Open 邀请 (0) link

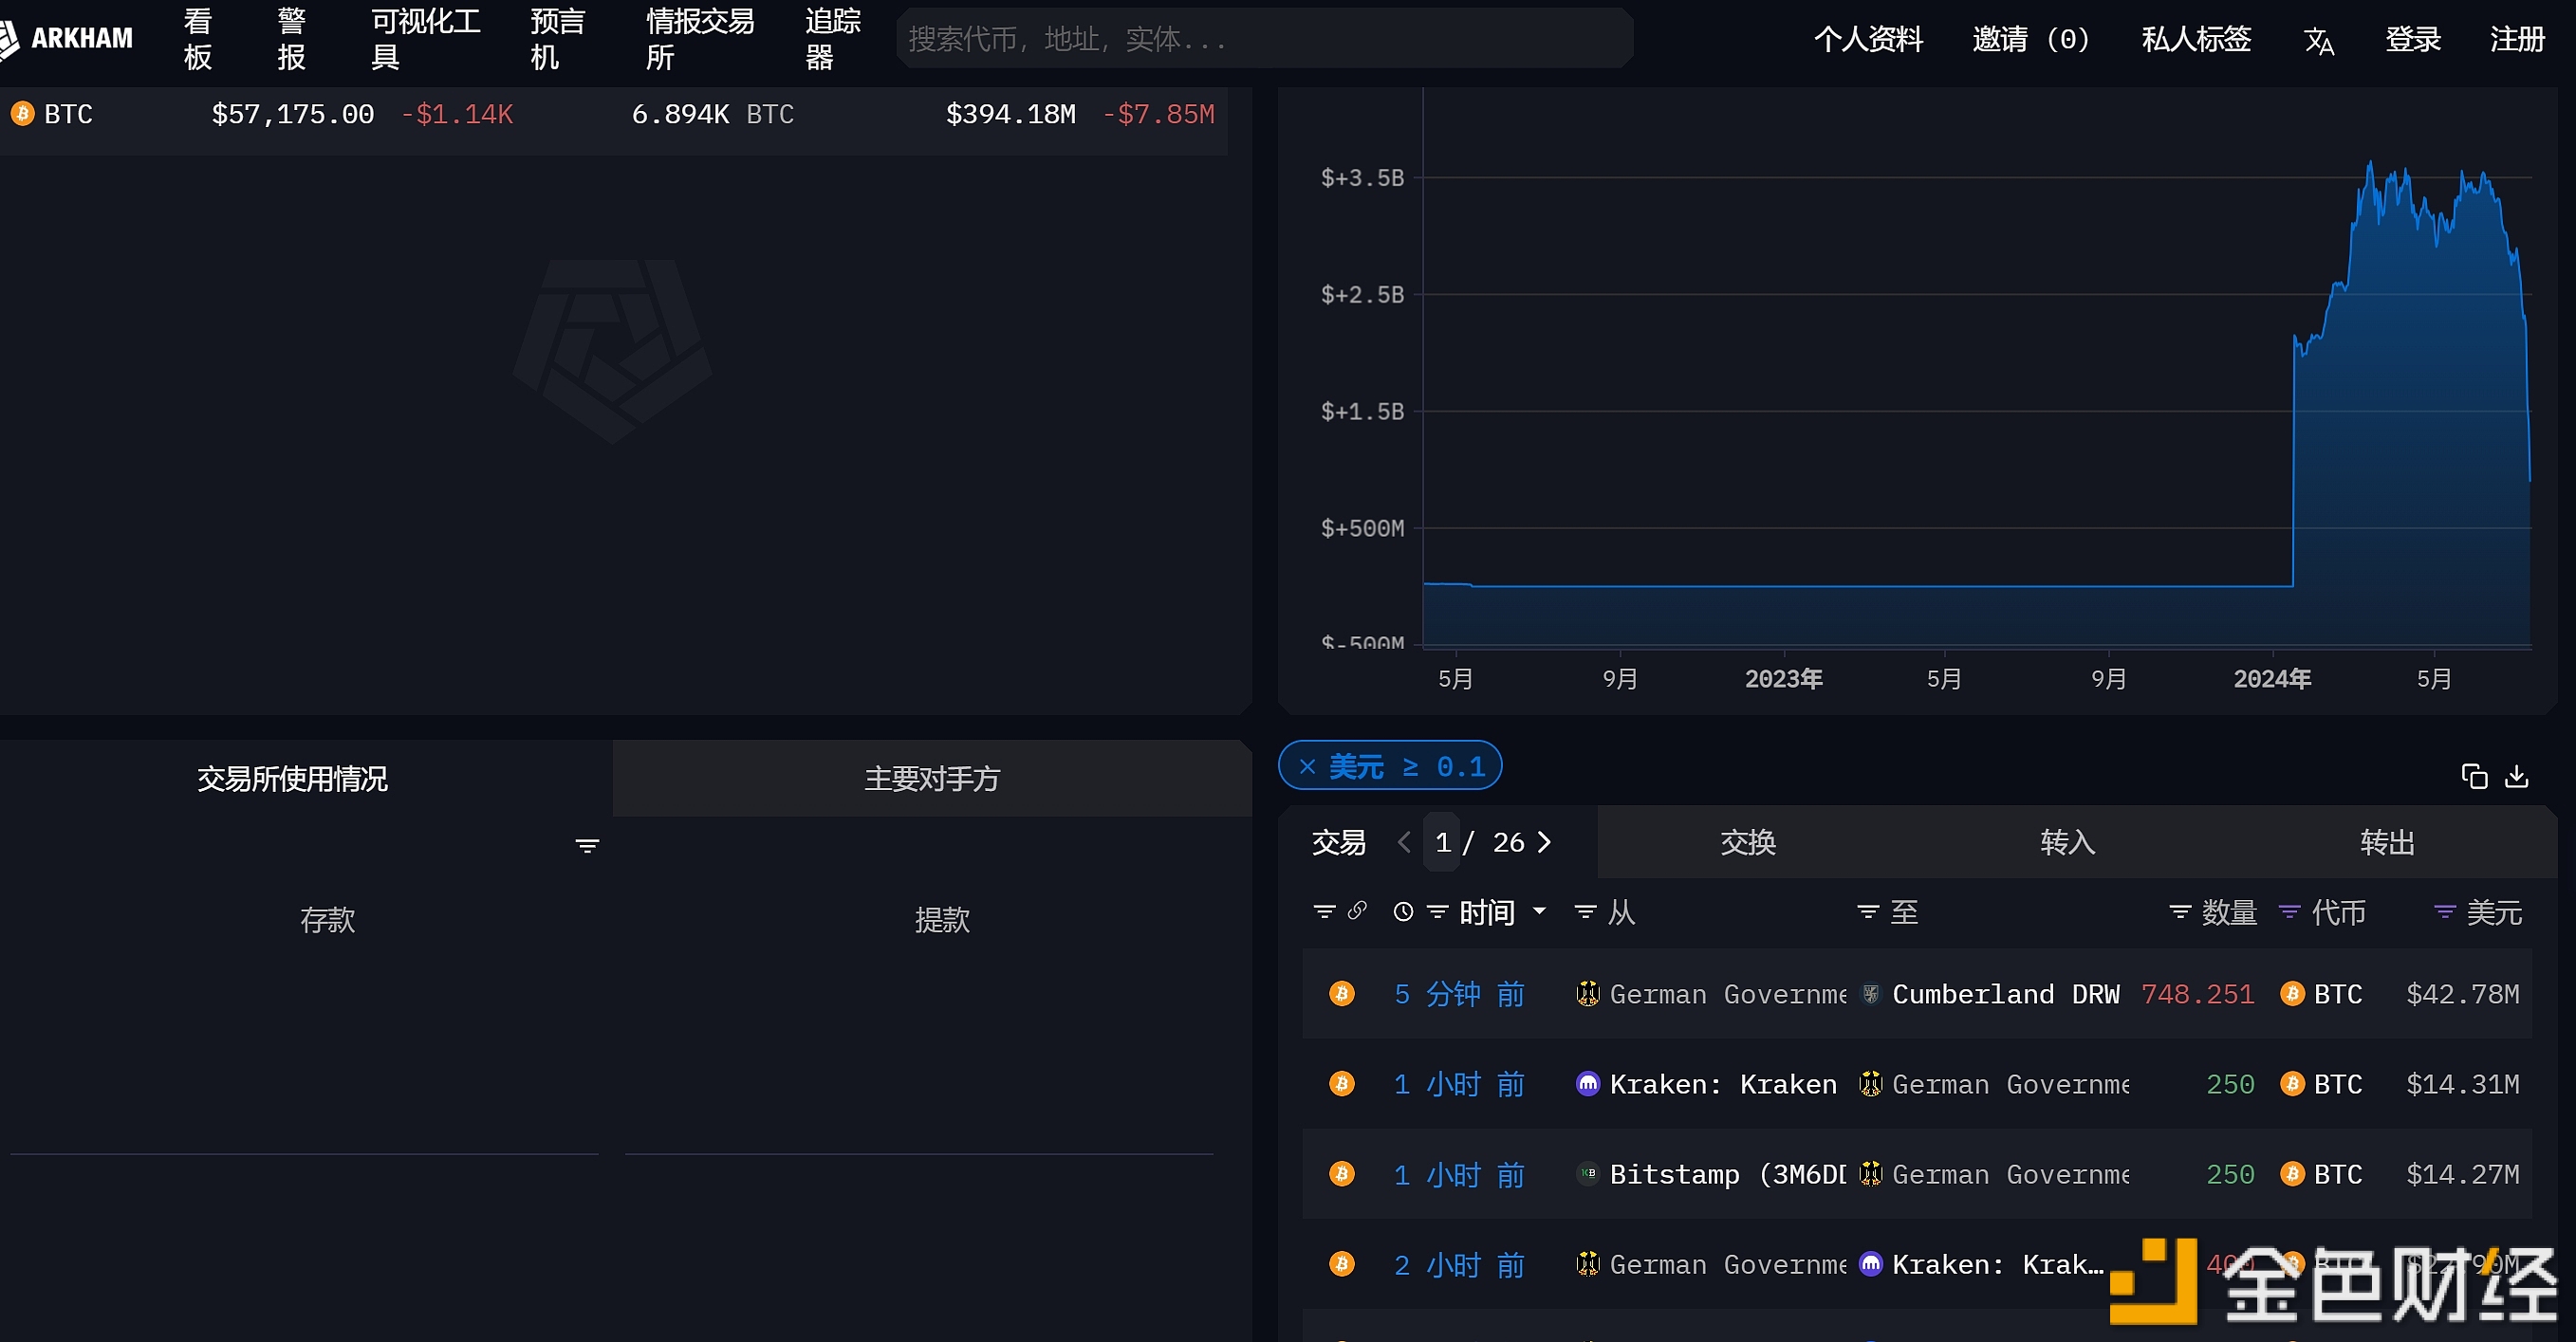click(x=2031, y=39)
